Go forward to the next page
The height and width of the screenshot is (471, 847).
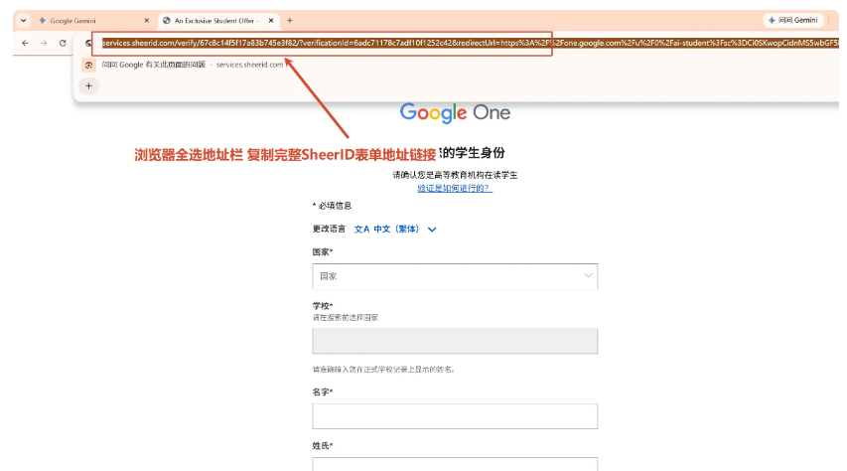point(44,43)
